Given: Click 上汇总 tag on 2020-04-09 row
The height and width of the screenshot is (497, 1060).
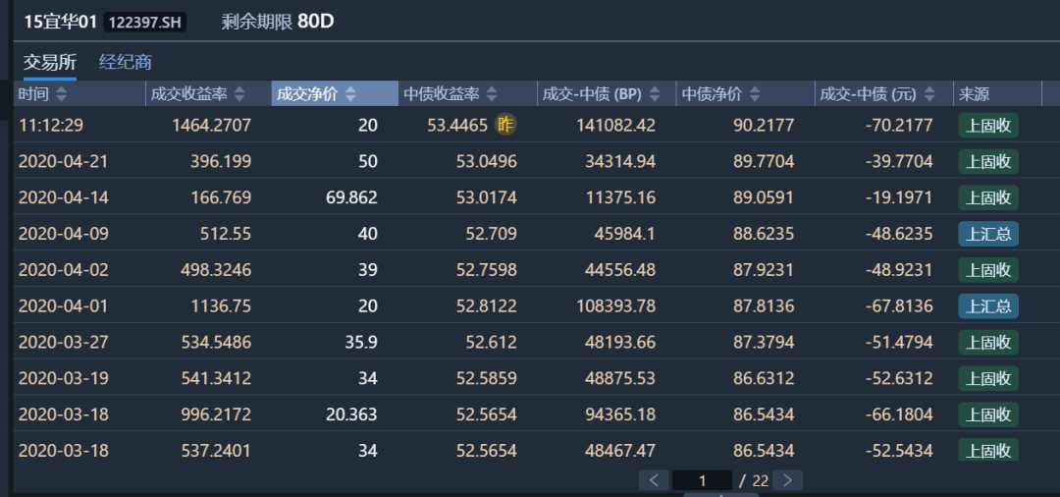Looking at the screenshot, I should pos(988,234).
